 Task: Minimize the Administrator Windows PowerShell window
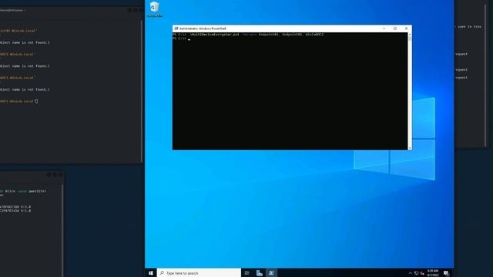(x=384, y=28)
